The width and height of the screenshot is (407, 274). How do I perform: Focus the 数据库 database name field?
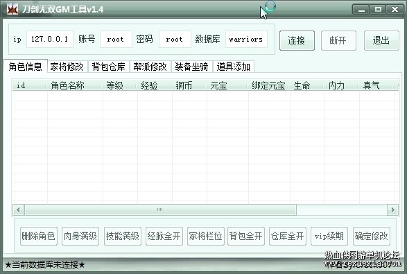[246, 40]
